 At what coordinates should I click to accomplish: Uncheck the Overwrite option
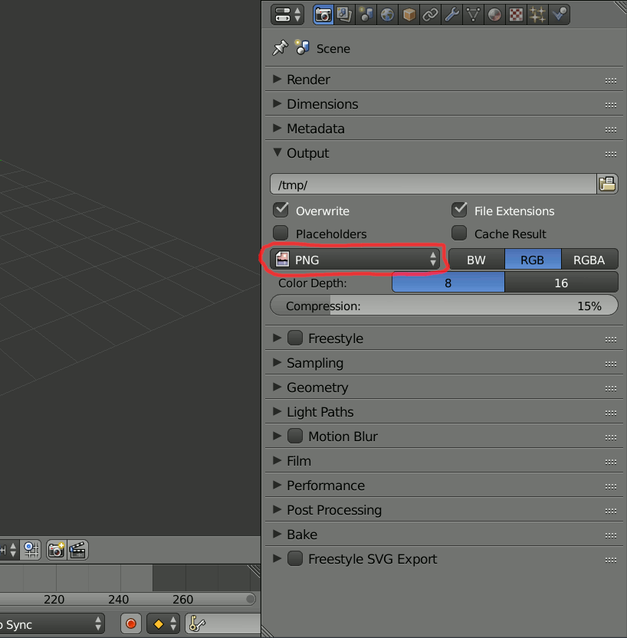pos(281,210)
